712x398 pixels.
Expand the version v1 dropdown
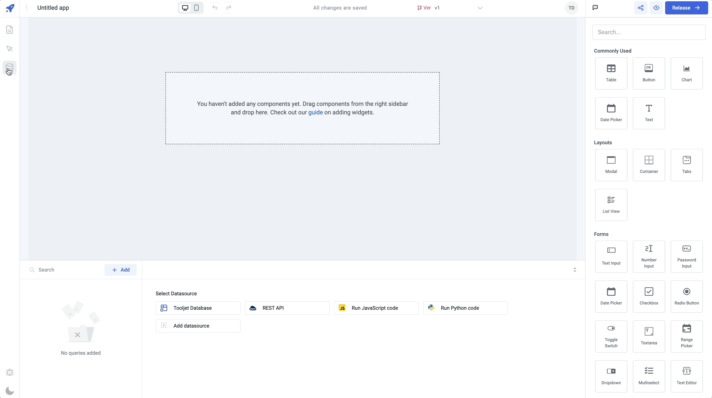[480, 8]
